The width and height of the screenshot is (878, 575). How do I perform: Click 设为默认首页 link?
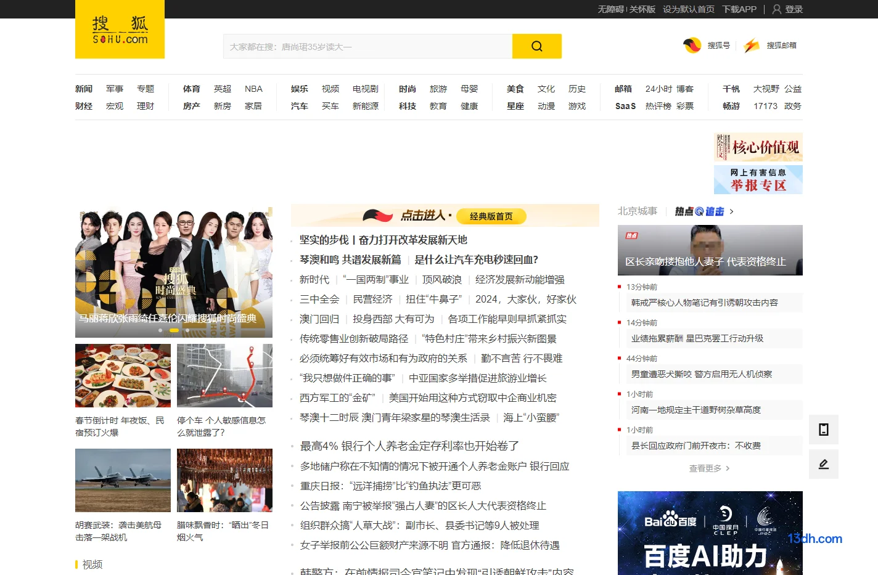click(x=689, y=9)
